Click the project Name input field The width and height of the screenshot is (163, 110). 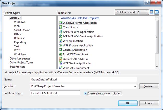coord(83,80)
